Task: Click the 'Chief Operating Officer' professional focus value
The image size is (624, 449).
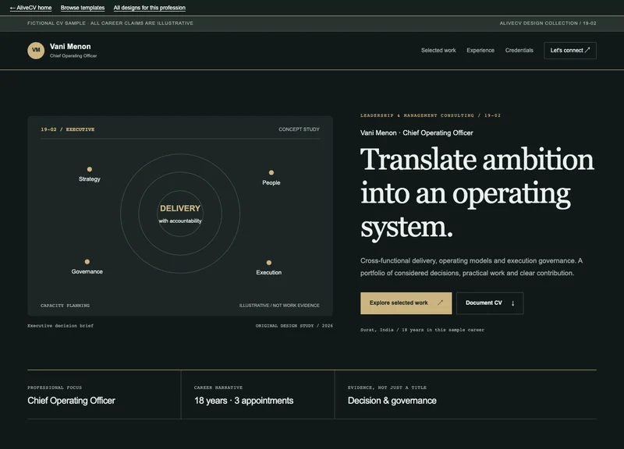Action: click(71, 401)
